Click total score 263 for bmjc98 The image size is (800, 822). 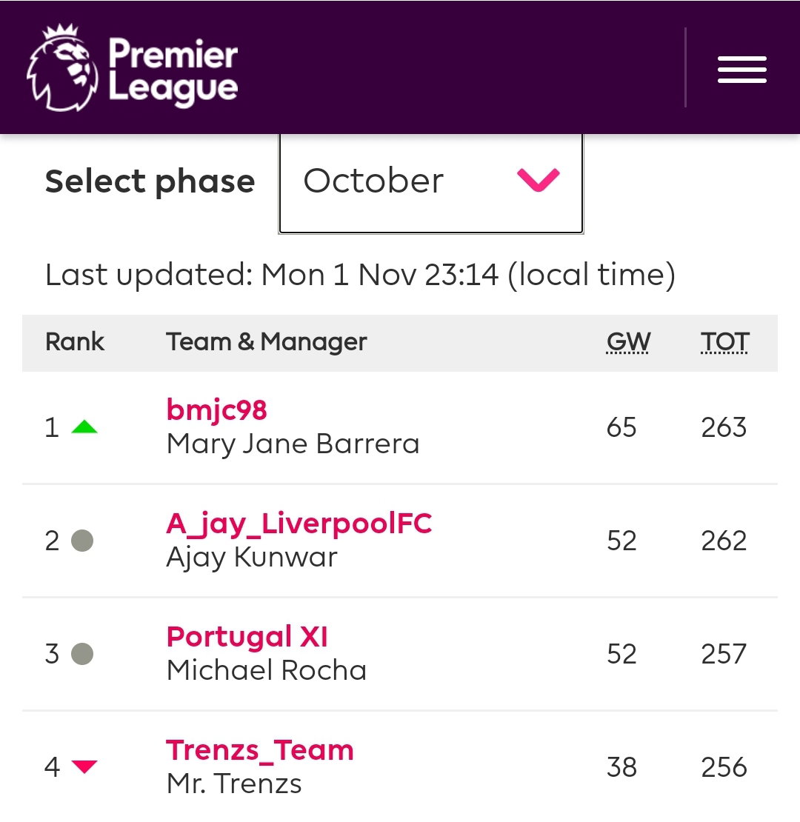pos(724,427)
